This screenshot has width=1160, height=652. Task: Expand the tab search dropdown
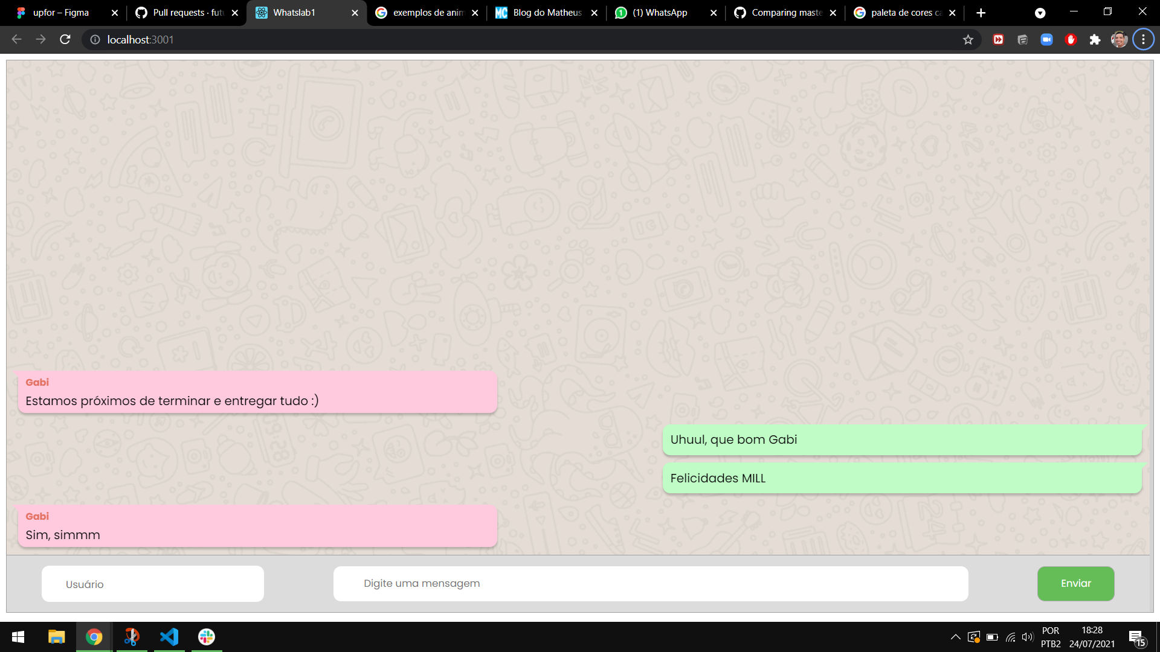pyautogui.click(x=1040, y=13)
